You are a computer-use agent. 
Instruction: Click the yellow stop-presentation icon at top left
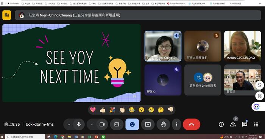(7, 15)
